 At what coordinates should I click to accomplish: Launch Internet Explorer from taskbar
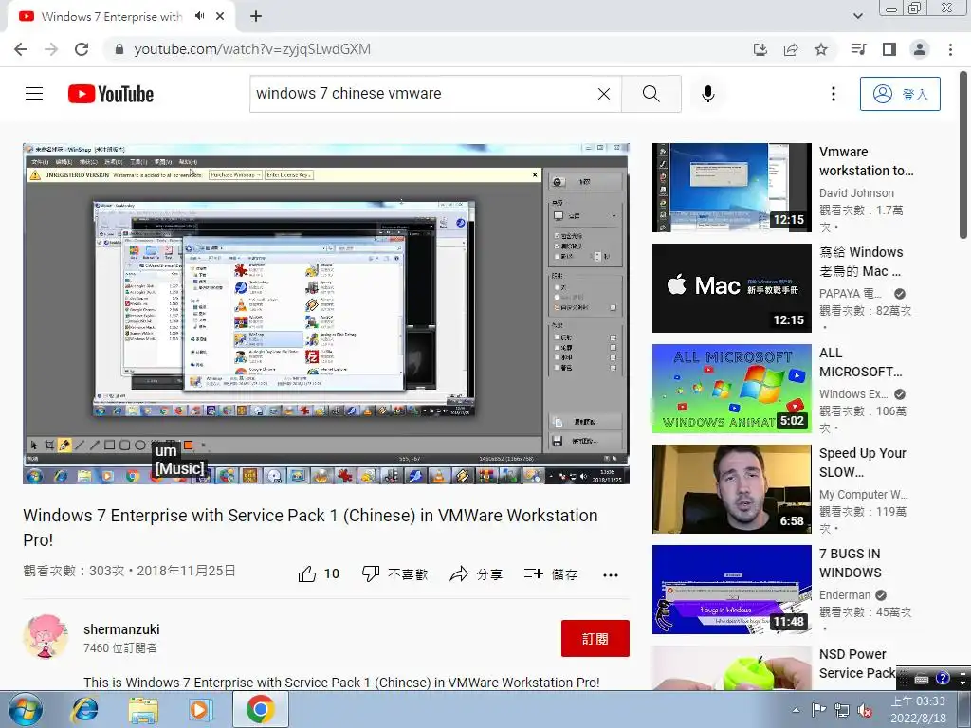(84, 709)
